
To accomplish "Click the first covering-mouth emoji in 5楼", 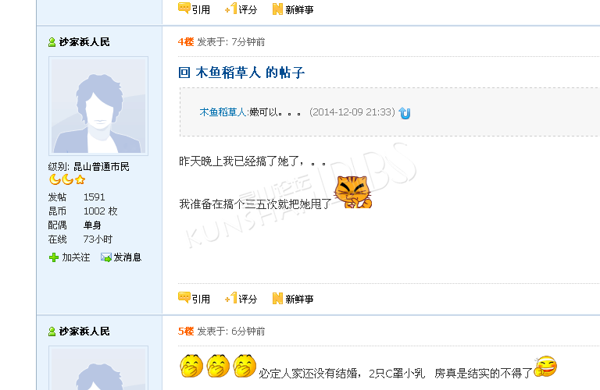I will [x=191, y=366].
